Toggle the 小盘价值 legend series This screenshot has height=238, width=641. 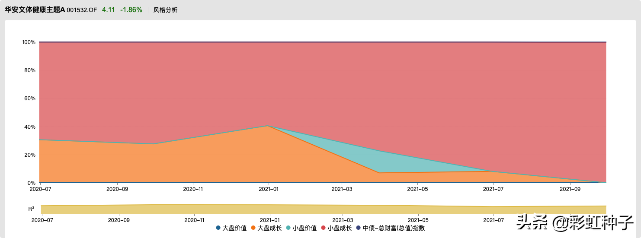pos(301,228)
